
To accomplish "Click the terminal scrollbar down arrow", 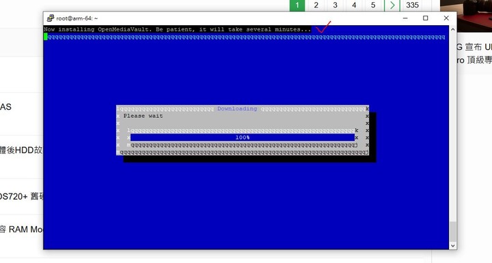I will [453, 246].
